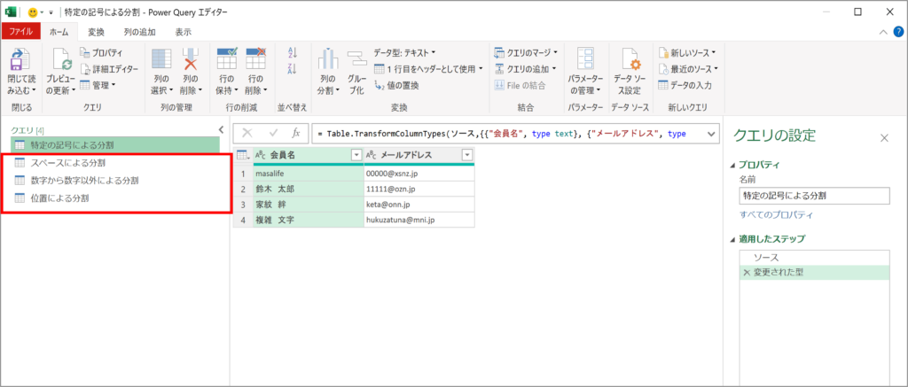Collapse the ribbon with caret icon
The height and width of the screenshot is (387, 908).
[883, 33]
